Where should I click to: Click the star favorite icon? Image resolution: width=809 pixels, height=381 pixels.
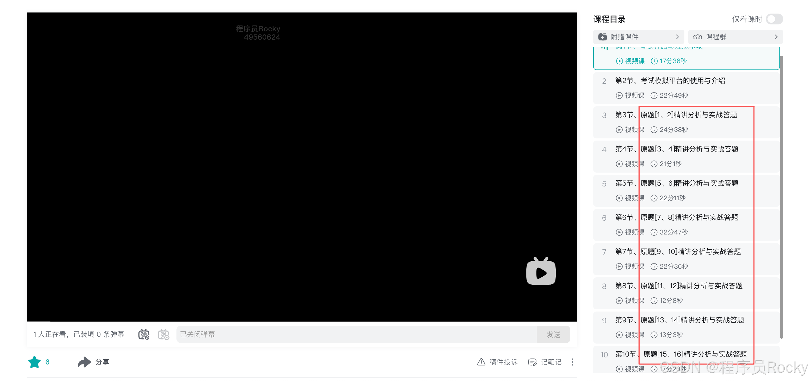coord(34,362)
